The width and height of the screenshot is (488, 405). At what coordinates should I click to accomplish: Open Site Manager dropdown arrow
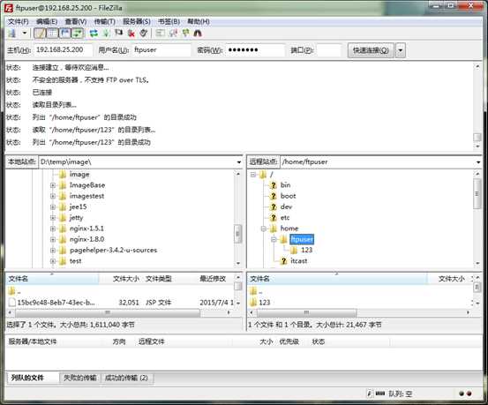coord(25,33)
